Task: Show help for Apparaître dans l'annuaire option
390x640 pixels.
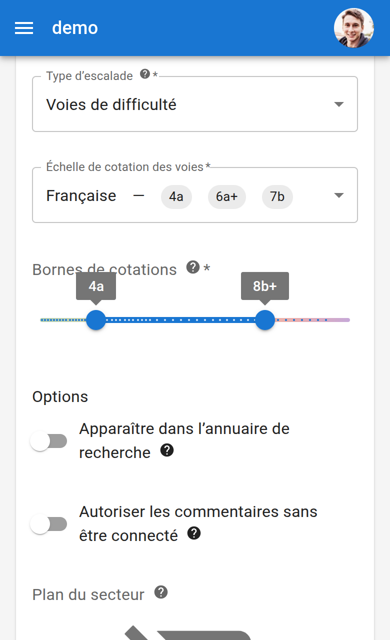Action: [x=167, y=450]
